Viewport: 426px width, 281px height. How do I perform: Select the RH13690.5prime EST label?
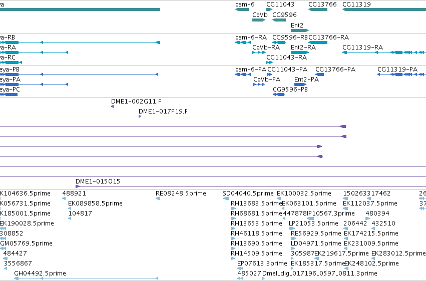click(x=256, y=243)
